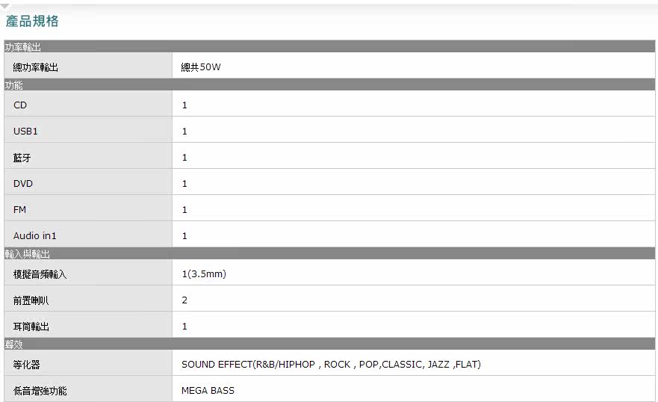Click the 功率輸出 section header
This screenshot has height=402, width=658.
(23, 47)
